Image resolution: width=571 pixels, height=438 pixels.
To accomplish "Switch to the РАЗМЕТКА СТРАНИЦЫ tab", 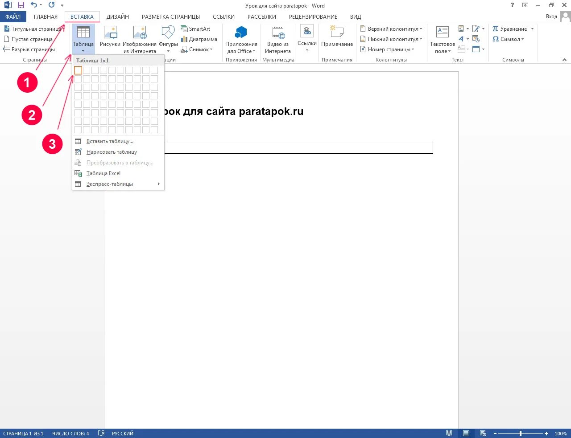I will pos(171,16).
